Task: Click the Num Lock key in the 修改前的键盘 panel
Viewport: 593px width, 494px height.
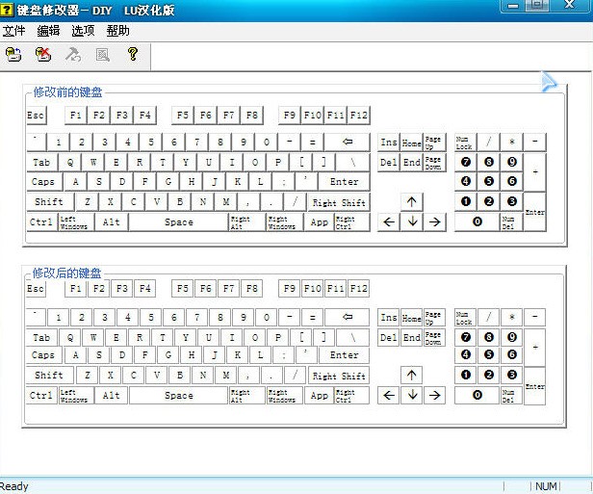Action: (x=465, y=143)
